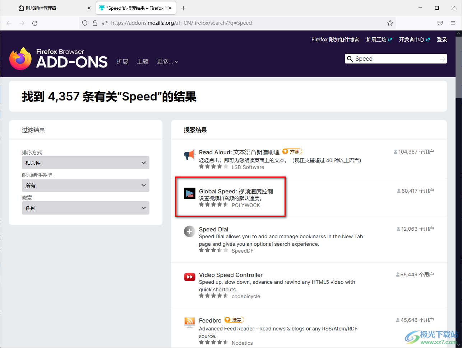Go back using the back arrow
Screen dimensions: 462x348
click(9, 23)
